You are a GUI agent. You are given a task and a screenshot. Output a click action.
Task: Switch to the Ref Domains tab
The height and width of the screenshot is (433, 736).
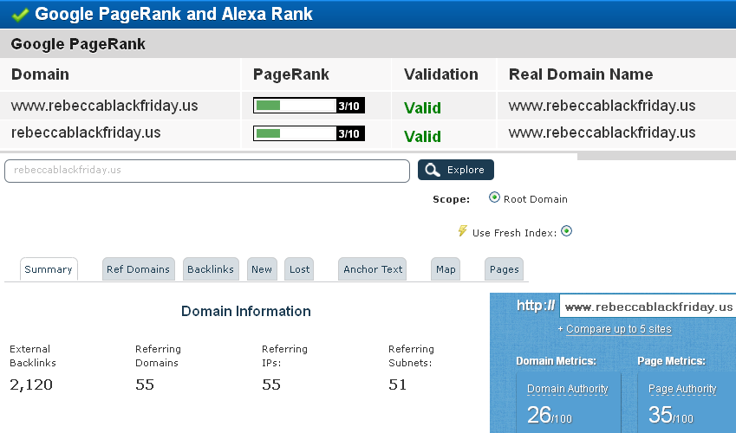point(139,269)
